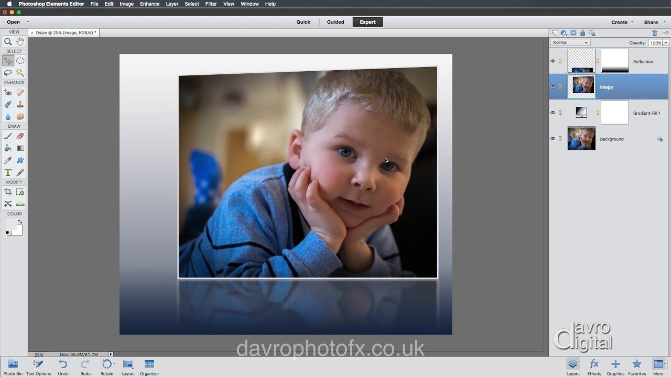The width and height of the screenshot is (671, 377).
Task: Select the Type tool
Action: point(8,173)
